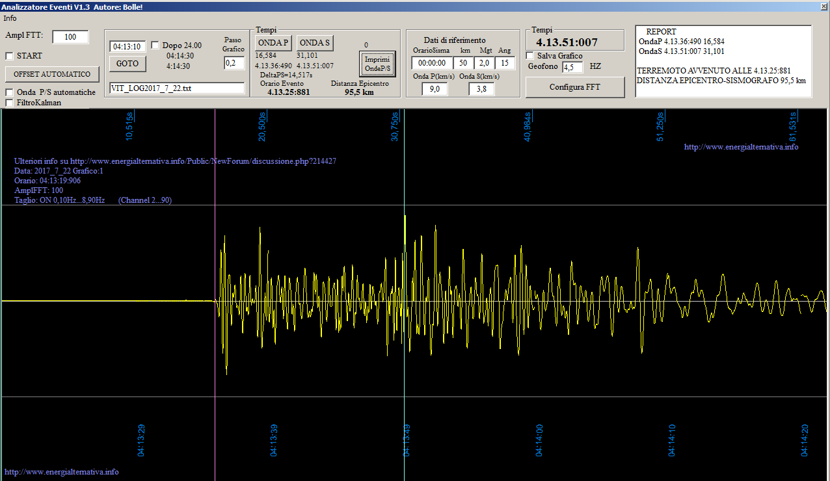
Task: Click the Ang field showing 15
Action: click(505, 63)
